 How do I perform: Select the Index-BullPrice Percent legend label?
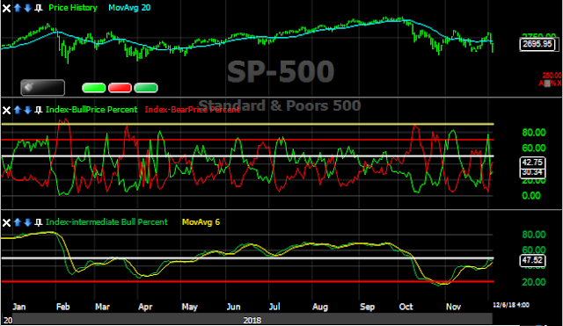pos(91,110)
